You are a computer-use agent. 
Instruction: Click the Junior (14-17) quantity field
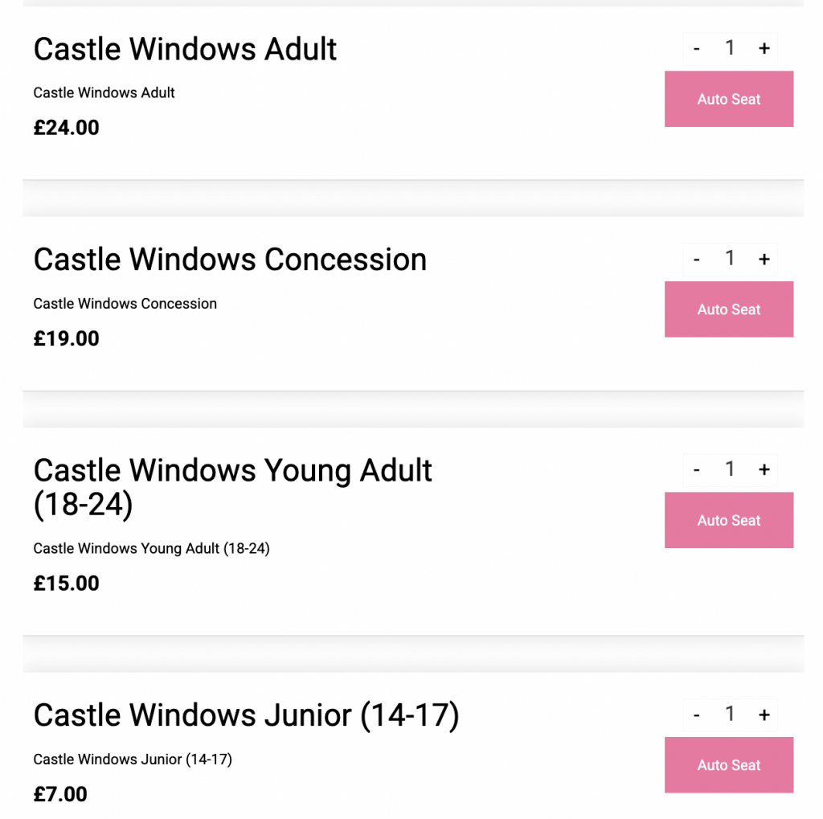(x=730, y=715)
